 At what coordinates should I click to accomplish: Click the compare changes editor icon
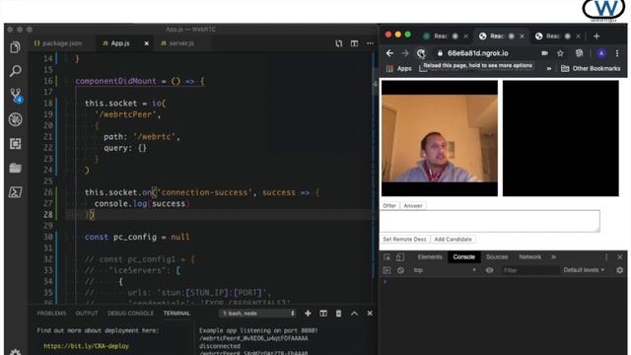(339, 43)
